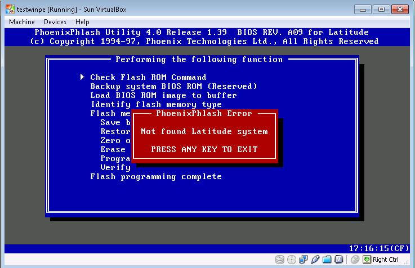Click the shared folders status icon
The height and width of the screenshot is (268, 415).
click(x=327, y=260)
